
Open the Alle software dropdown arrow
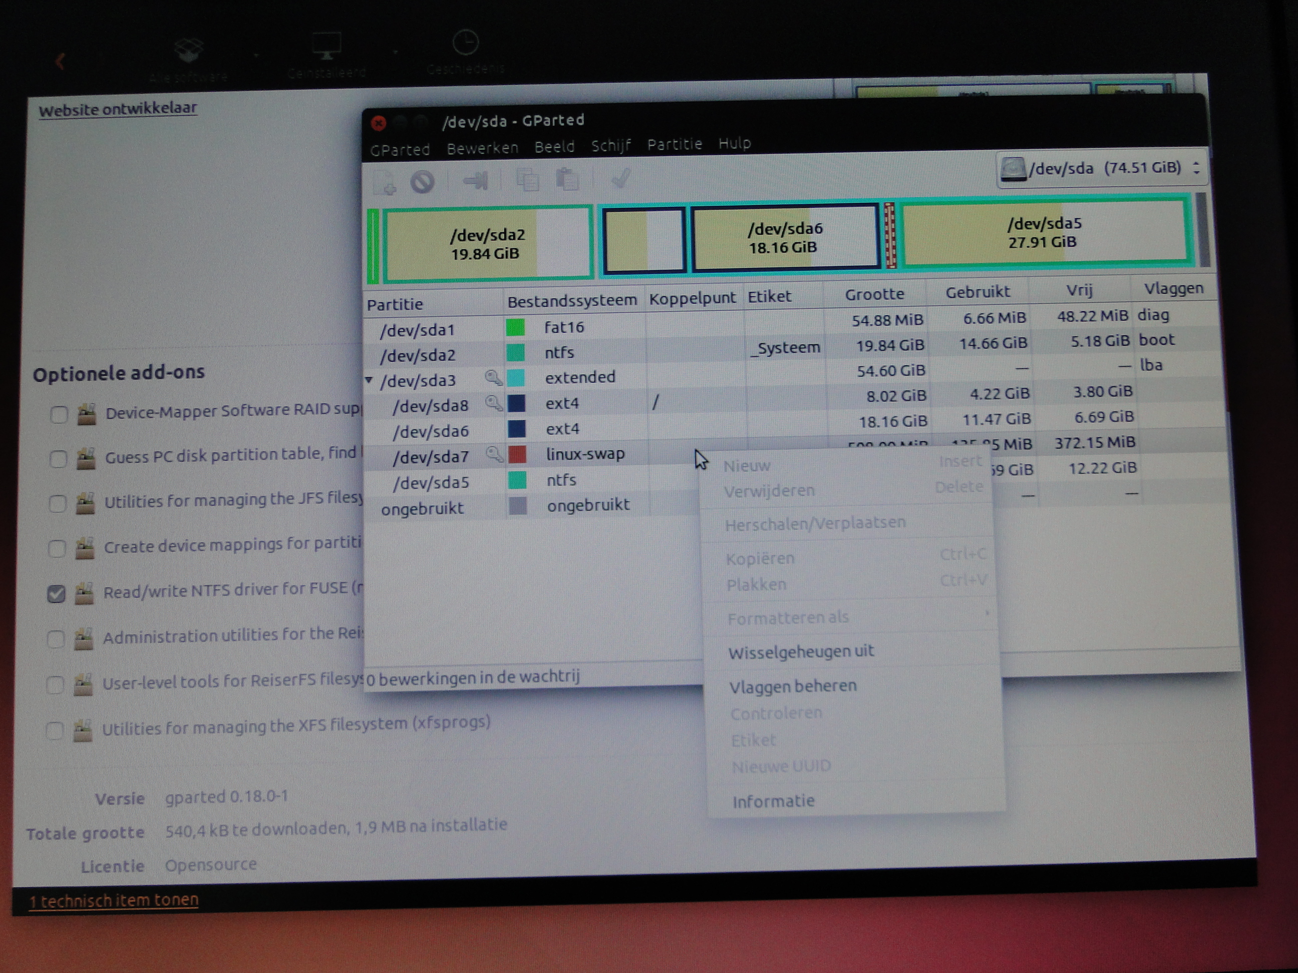coord(256,55)
